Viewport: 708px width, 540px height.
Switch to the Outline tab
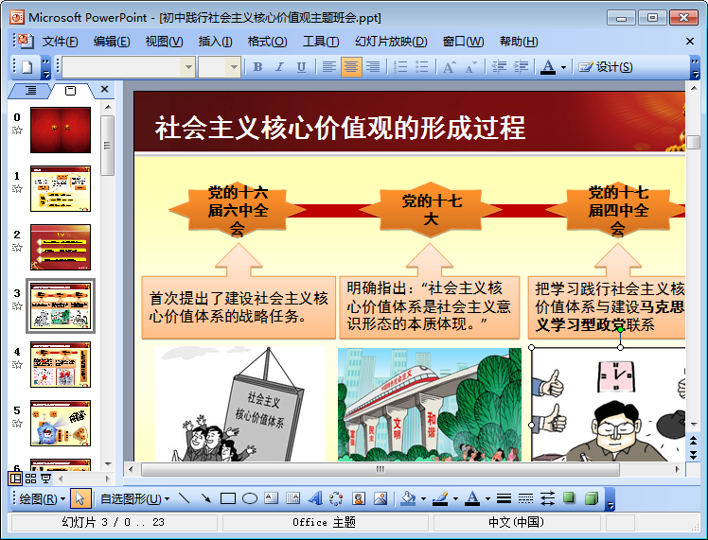coord(30,90)
